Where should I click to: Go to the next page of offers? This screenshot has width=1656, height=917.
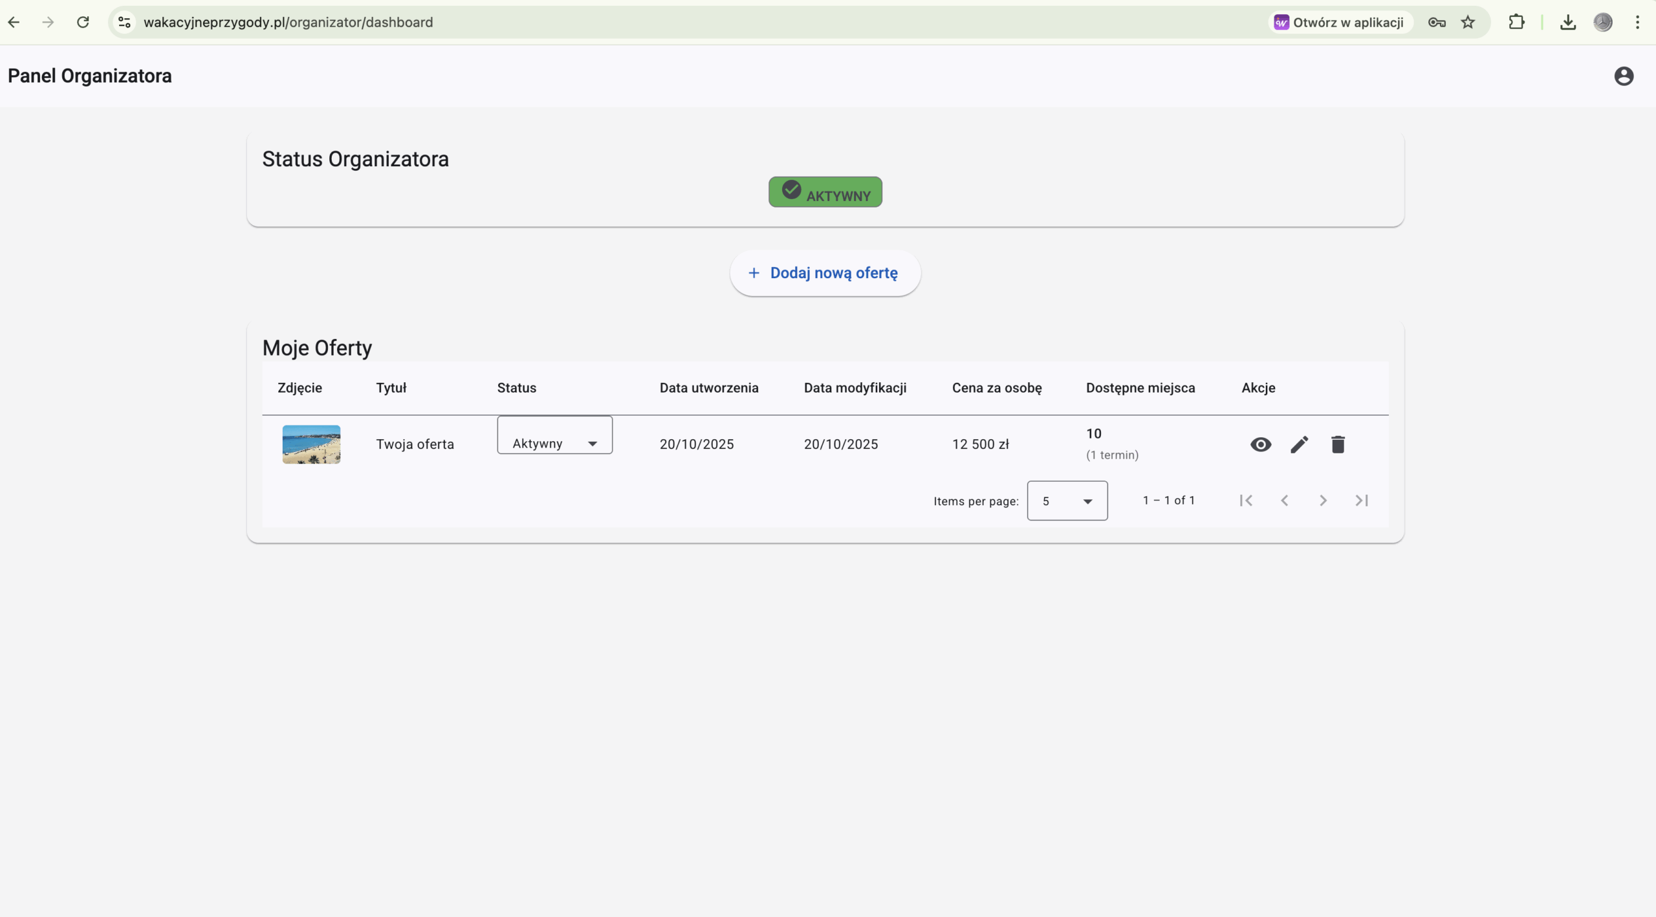[x=1323, y=501]
